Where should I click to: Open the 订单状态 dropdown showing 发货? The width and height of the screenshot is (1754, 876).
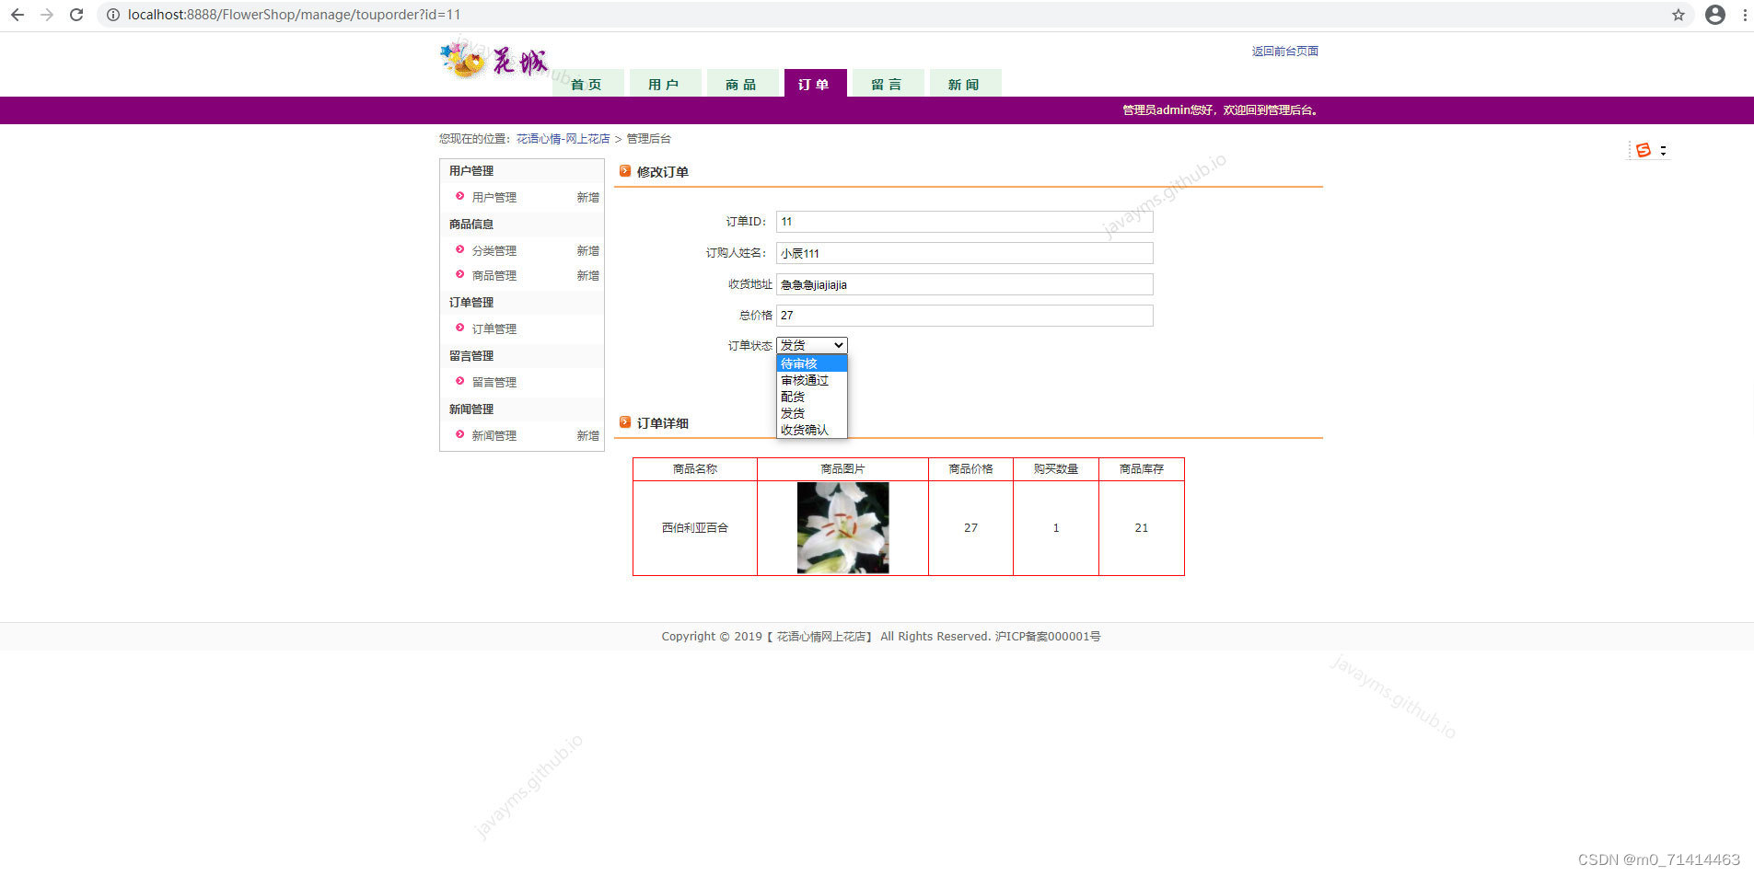coord(812,345)
